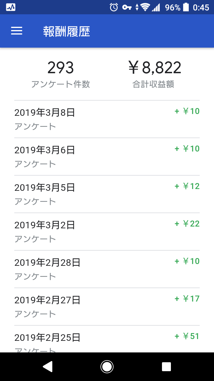Screen dimensions: 214x381
Task: Select the 2019年2月27日 reward entry
Action: [x=107, y=307]
